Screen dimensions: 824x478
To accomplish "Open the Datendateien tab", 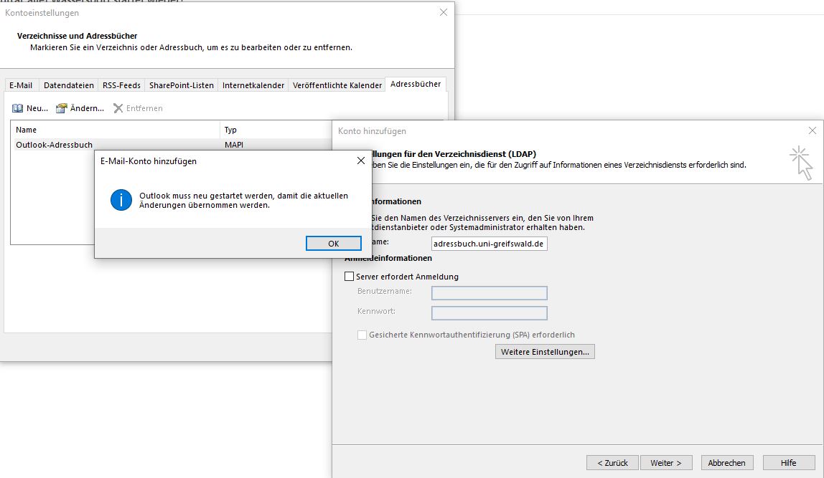I will (69, 85).
